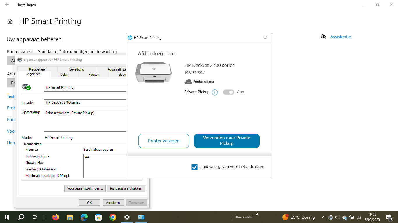
Task: Open Firefox from the taskbar
Action: tap(55, 217)
